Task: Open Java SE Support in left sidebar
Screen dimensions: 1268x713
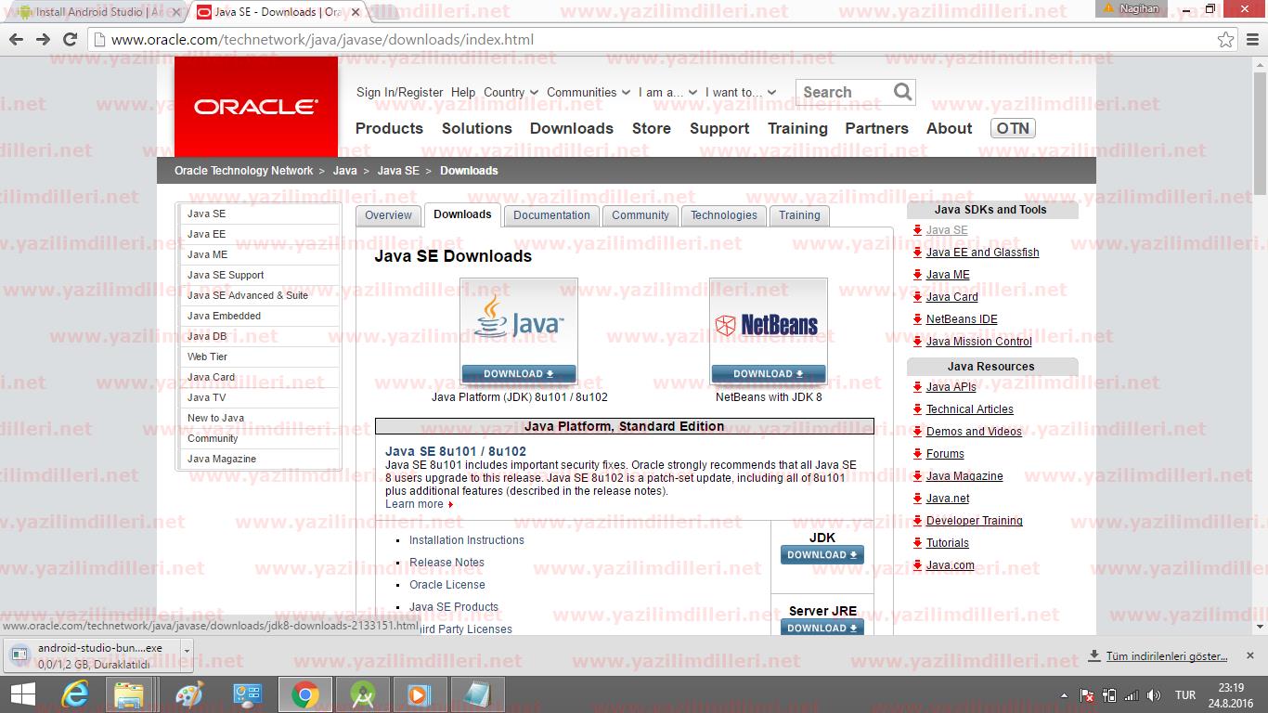Action: point(226,275)
